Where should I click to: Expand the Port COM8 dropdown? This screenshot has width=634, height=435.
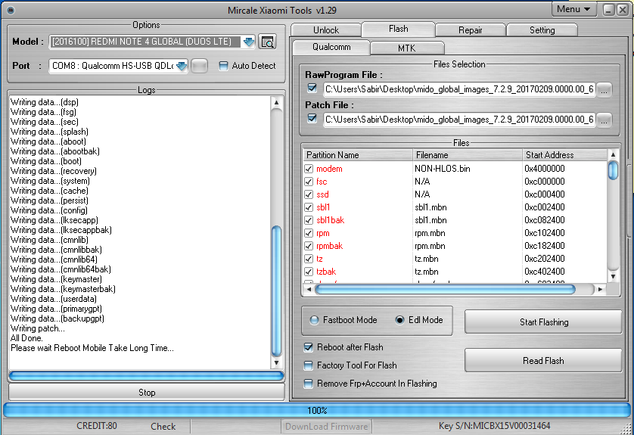pos(181,66)
